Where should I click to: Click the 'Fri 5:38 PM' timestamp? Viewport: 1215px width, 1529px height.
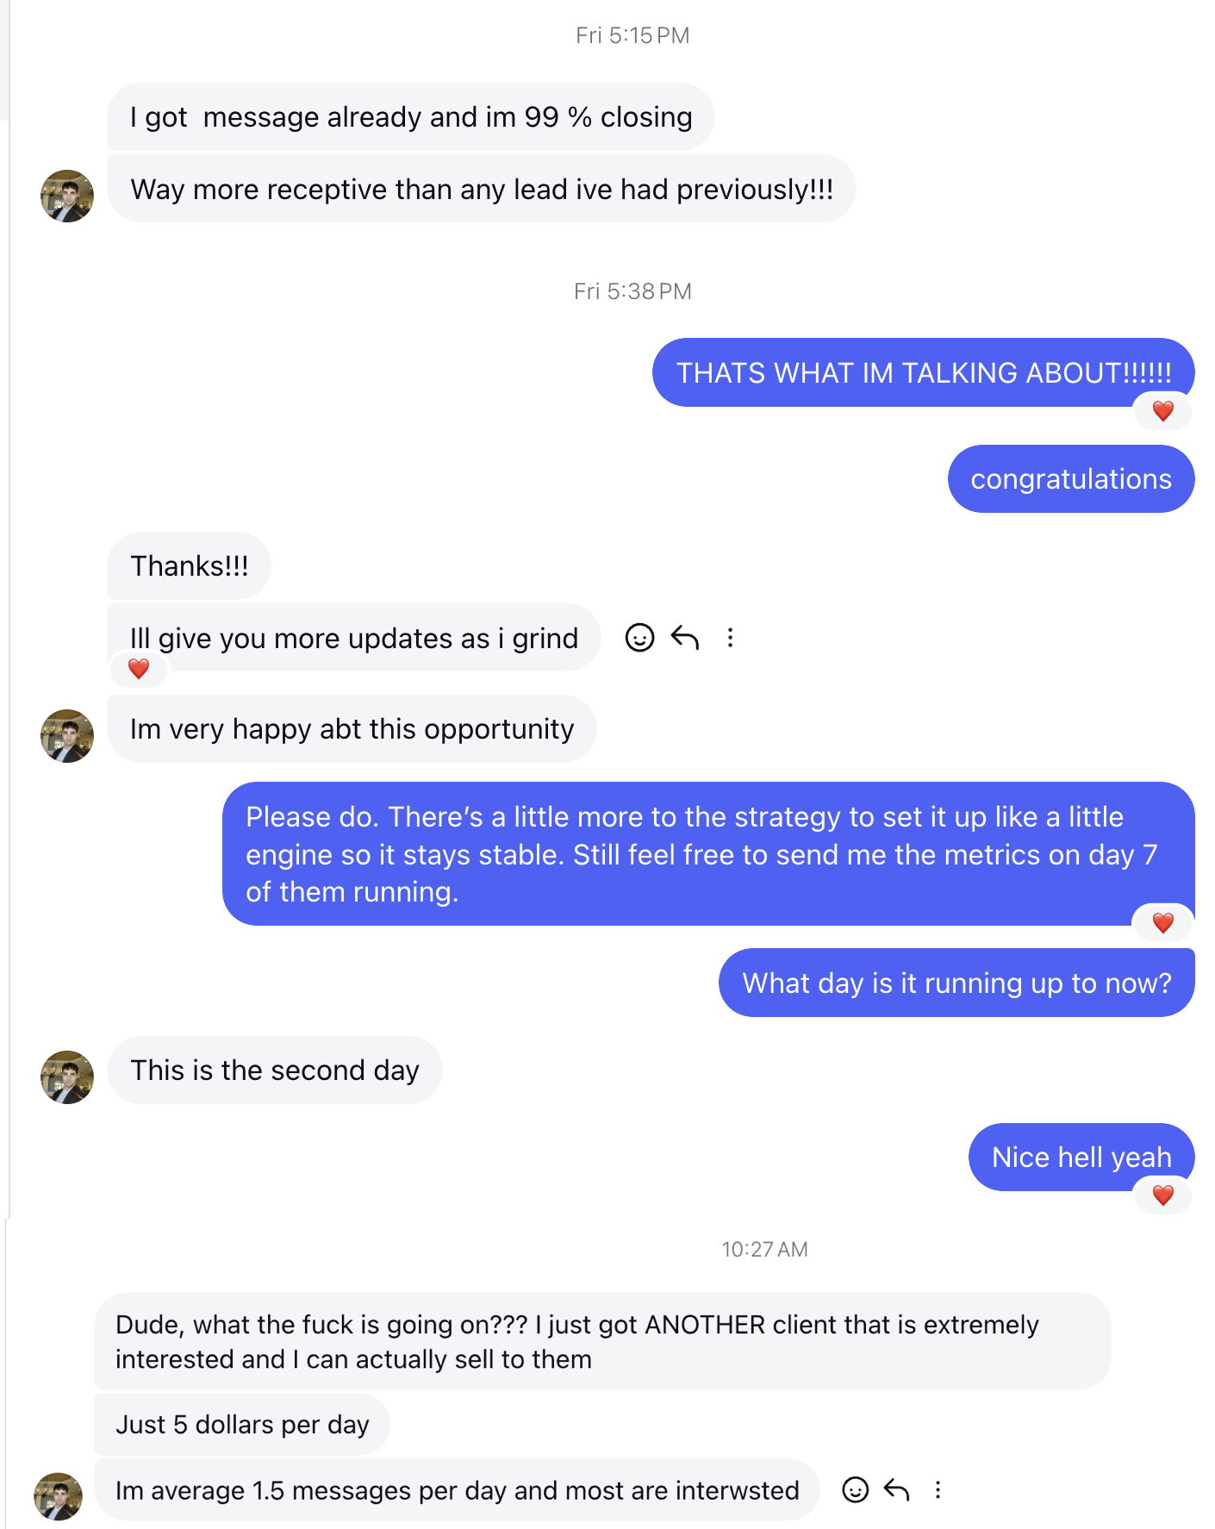pos(632,291)
